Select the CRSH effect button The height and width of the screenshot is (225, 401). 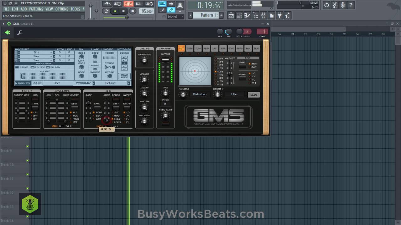[190, 48]
